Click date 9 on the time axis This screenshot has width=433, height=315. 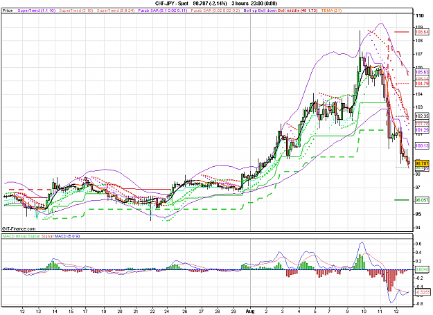347,312
